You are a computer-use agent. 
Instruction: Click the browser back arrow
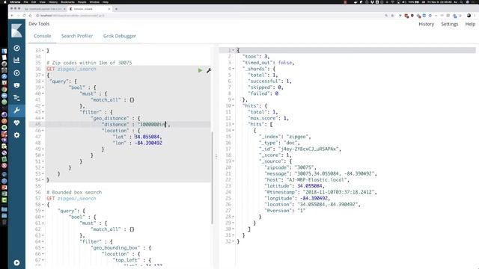click(x=12, y=15)
